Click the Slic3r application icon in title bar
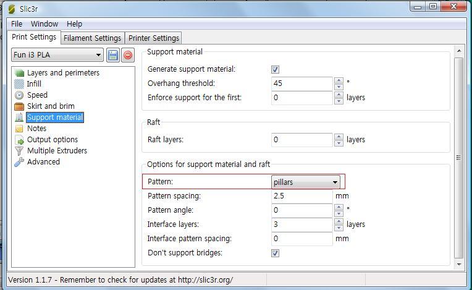The height and width of the screenshot is (290, 472). coord(12,9)
